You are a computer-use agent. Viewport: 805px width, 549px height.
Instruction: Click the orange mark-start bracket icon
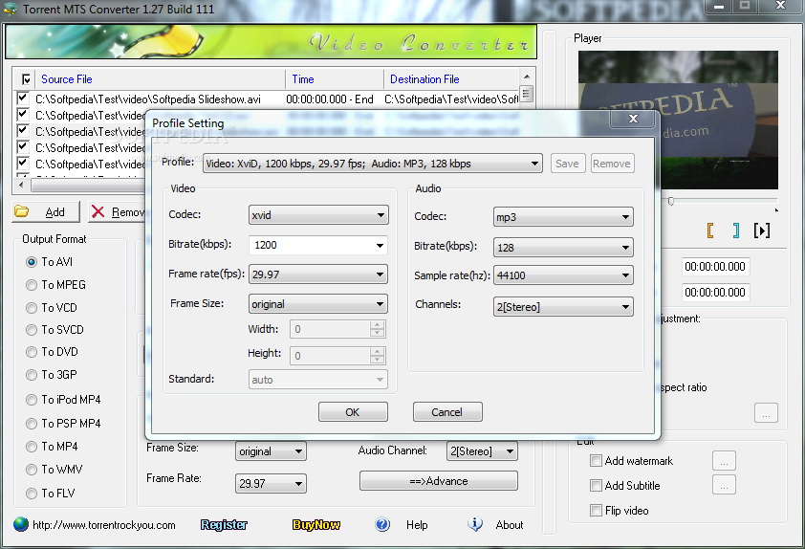(x=710, y=231)
